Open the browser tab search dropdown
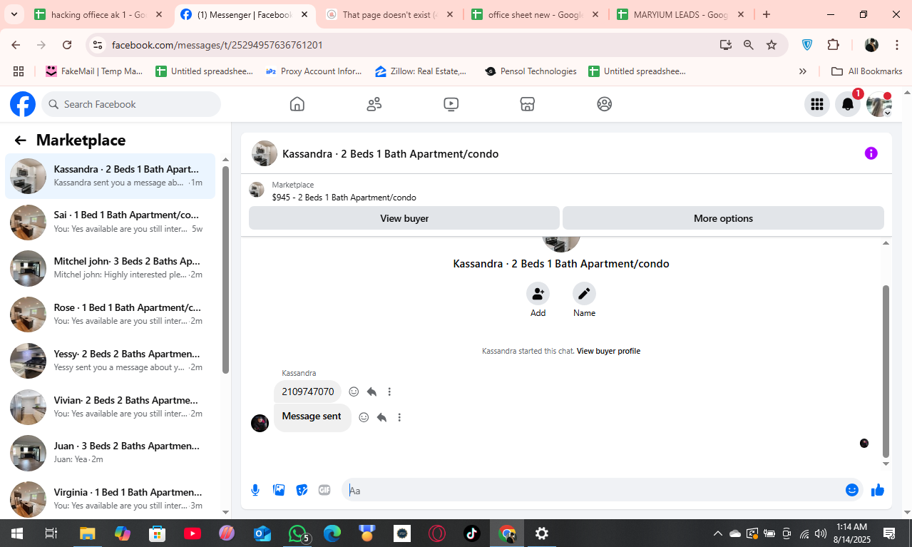Screen dimensions: 912x547 (x=14, y=14)
